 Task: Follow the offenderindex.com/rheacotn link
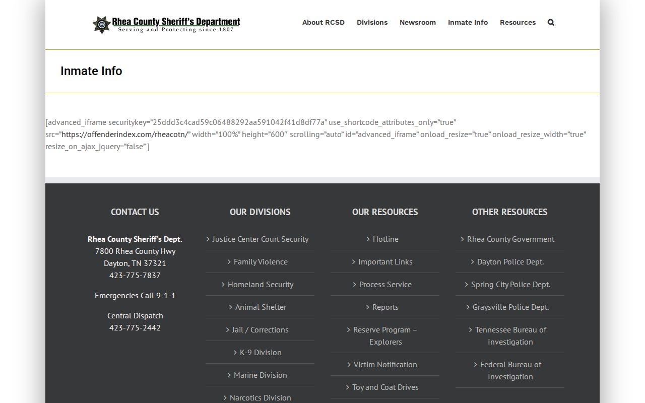[x=125, y=135]
